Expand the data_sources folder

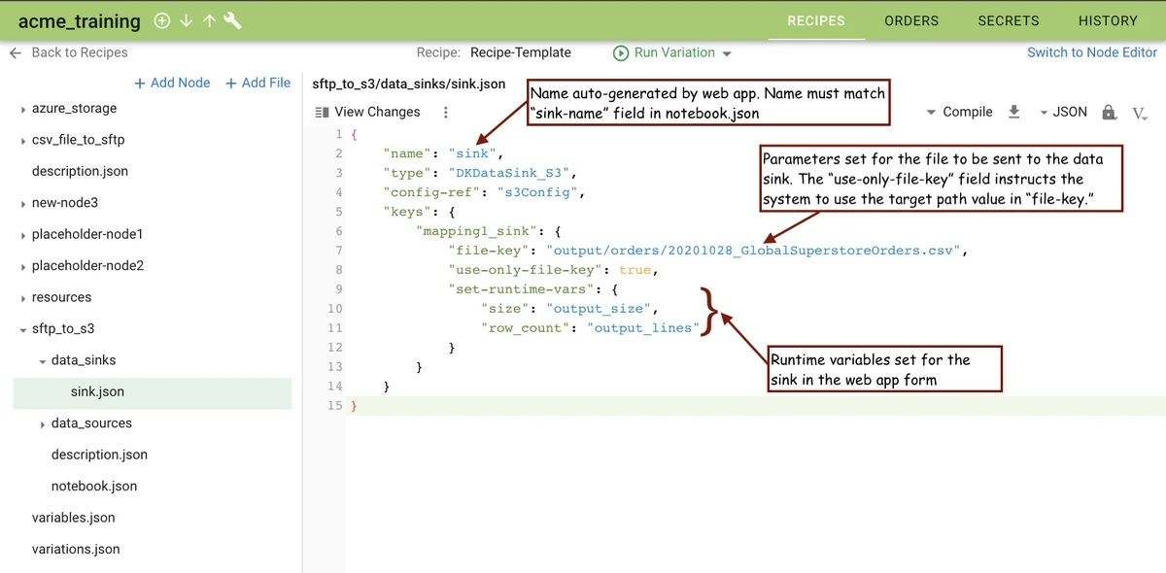43,423
